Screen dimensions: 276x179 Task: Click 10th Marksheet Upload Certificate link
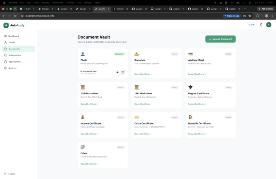[89, 104]
